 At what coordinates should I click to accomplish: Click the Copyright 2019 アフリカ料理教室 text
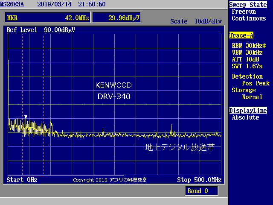(110, 180)
